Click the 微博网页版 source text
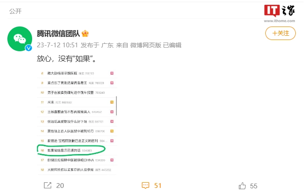304x194 pixels. pos(145,45)
